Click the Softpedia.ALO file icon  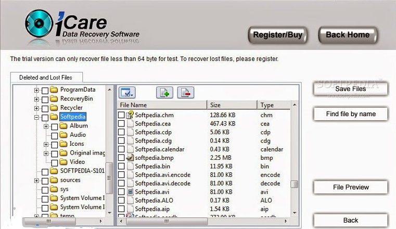(x=130, y=200)
